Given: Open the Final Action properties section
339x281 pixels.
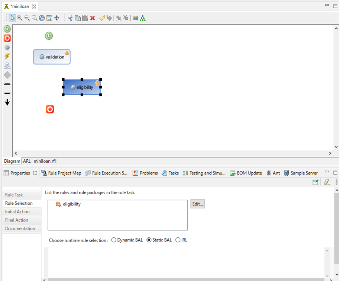Looking at the screenshot, I should pyautogui.click(x=22, y=220).
